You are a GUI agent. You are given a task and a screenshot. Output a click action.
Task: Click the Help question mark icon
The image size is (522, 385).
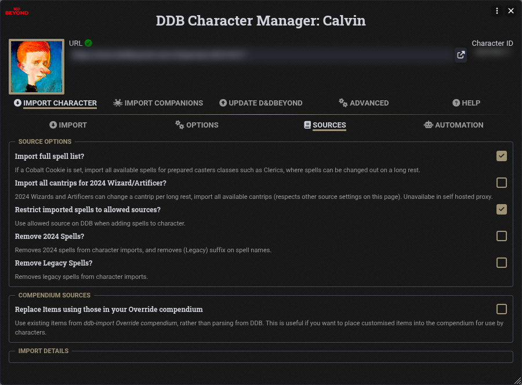point(456,103)
